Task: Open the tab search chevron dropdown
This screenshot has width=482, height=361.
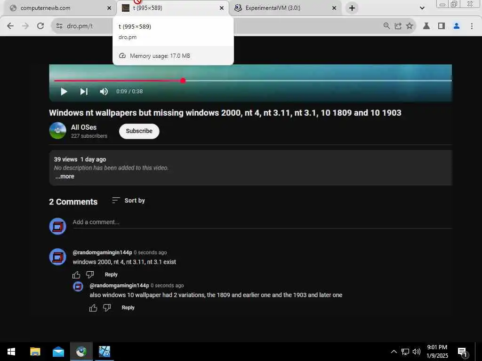Action: (422, 8)
